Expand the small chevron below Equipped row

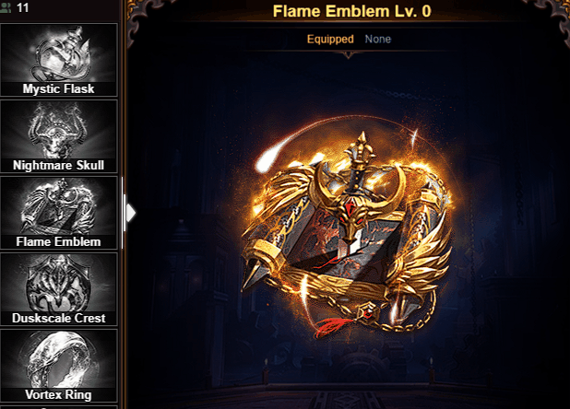coord(349,55)
